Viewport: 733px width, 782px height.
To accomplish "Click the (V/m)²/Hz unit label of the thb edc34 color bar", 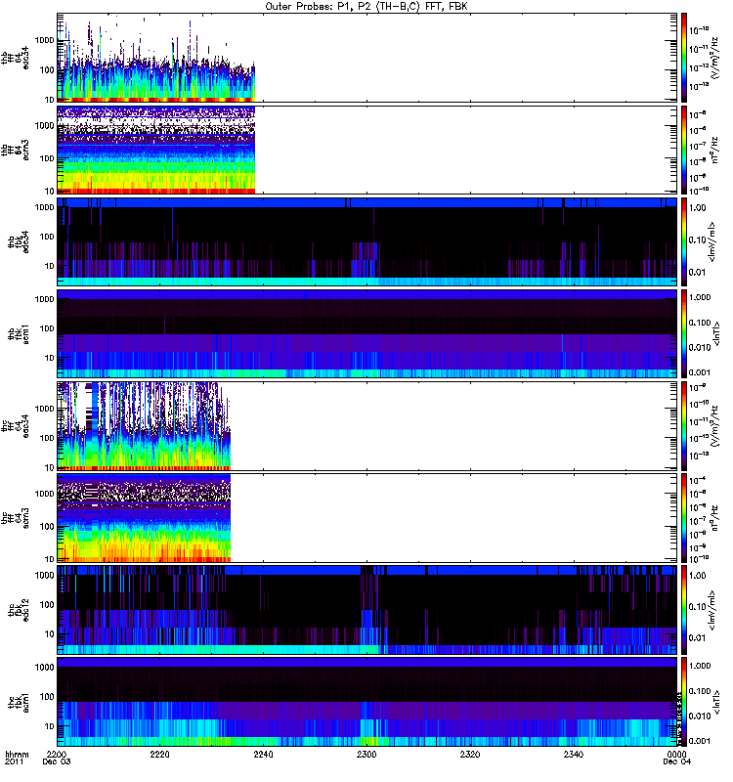I will tap(714, 57).
